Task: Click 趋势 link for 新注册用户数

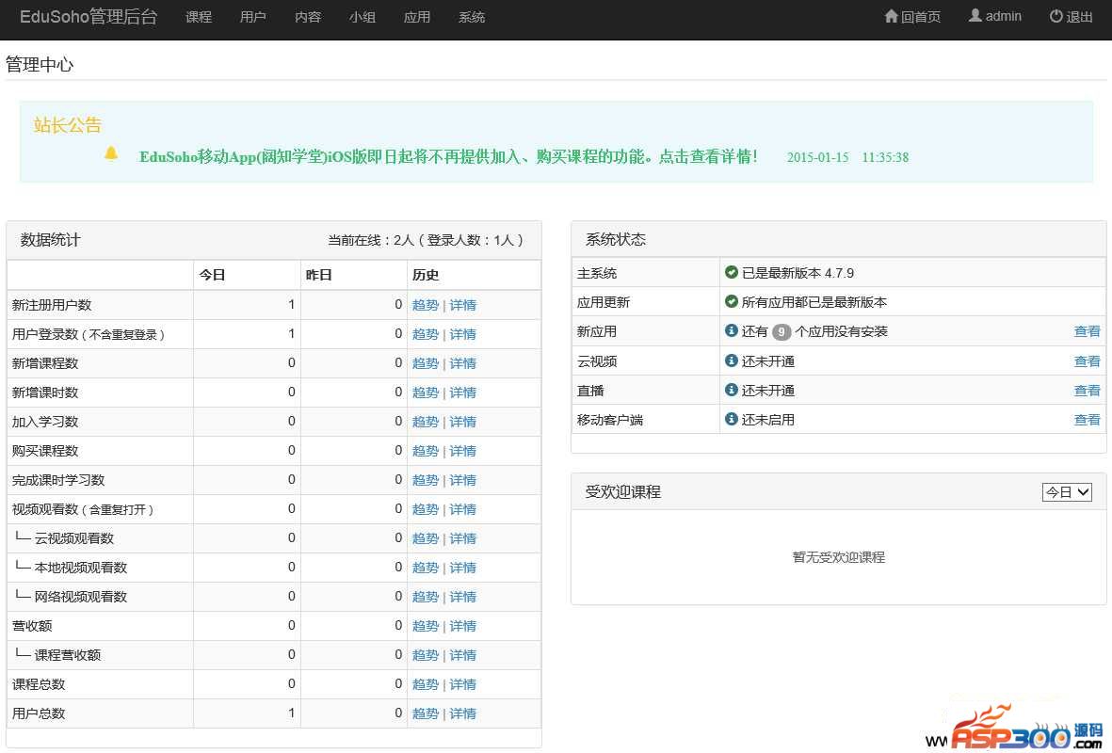Action: pos(426,305)
